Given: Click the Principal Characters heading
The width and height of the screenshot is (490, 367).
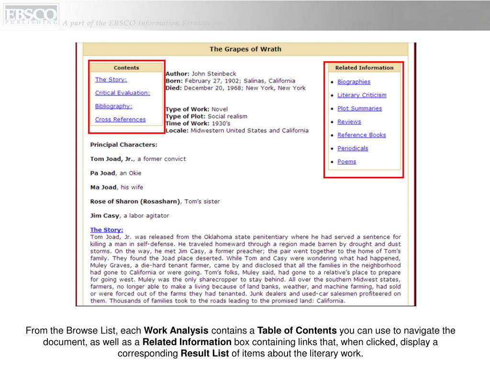Looking at the screenshot, I should 124,145.
